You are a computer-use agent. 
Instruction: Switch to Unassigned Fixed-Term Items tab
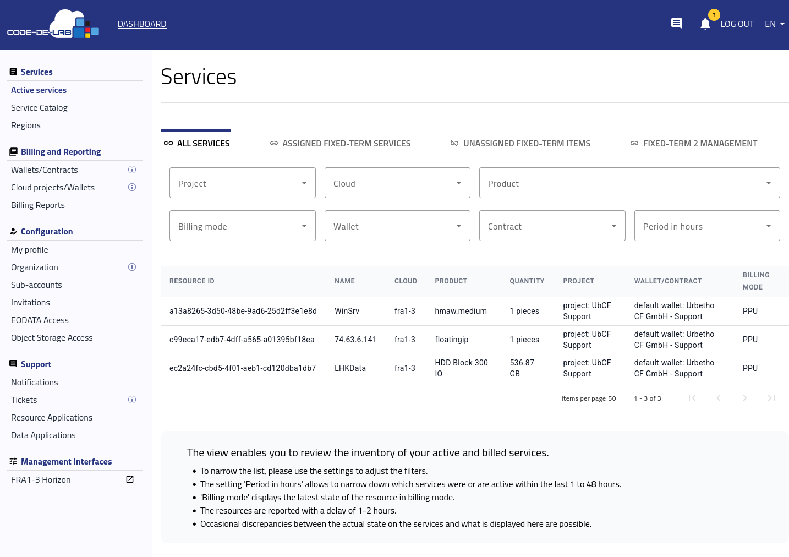coord(520,143)
